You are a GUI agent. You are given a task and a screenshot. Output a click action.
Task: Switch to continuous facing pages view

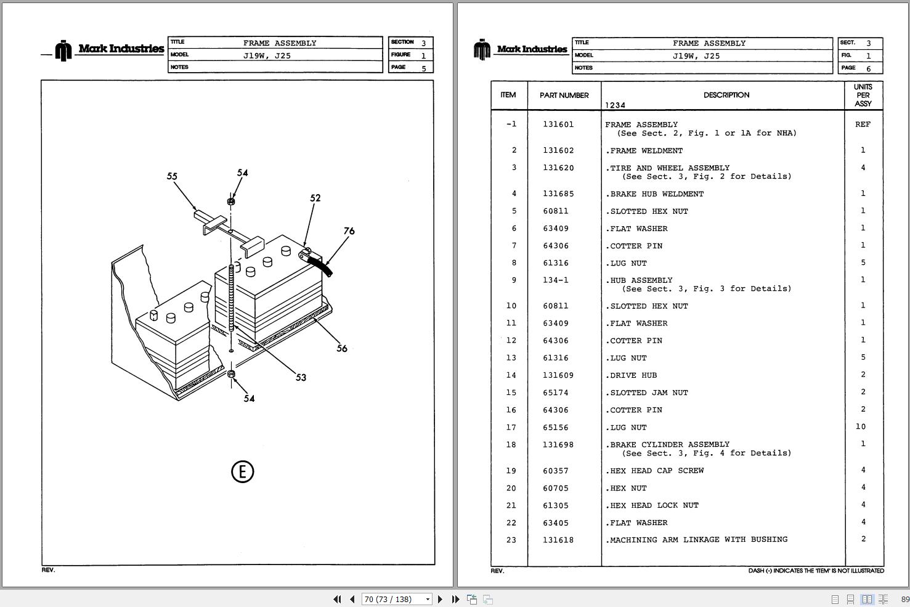click(883, 599)
